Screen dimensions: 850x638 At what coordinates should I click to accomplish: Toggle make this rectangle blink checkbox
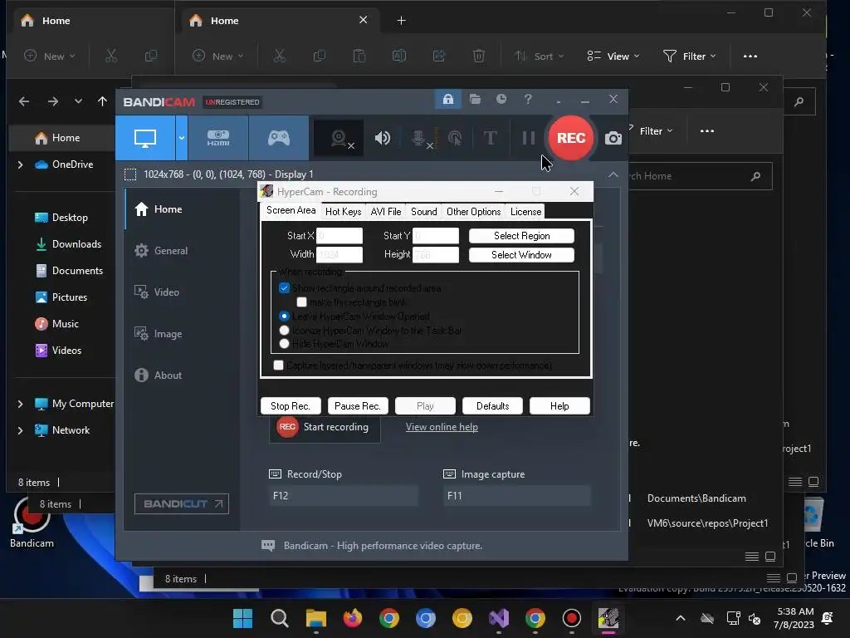click(x=302, y=302)
